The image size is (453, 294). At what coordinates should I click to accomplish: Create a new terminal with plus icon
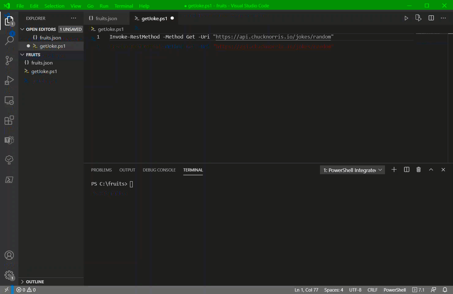click(394, 170)
